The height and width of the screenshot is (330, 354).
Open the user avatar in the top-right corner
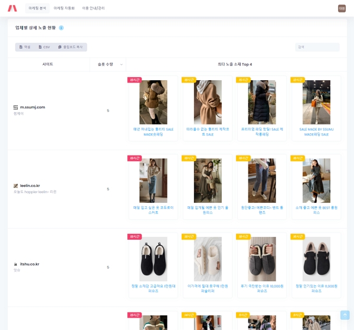342,8
